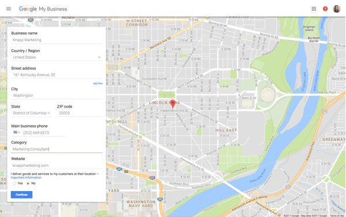Click the Category field with Marketing Consultant

coord(57,149)
